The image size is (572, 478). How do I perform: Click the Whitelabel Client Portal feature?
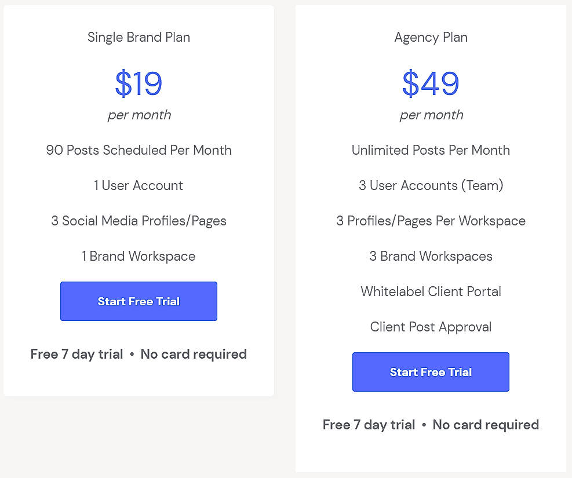pyautogui.click(x=431, y=291)
